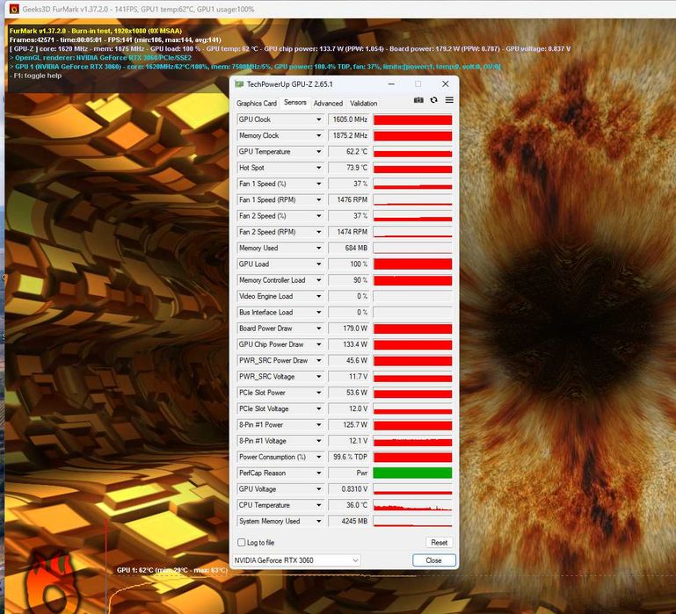This screenshot has width=676, height=614.
Task: Click the PCIe Slot Voltage label
Action: 264,409
